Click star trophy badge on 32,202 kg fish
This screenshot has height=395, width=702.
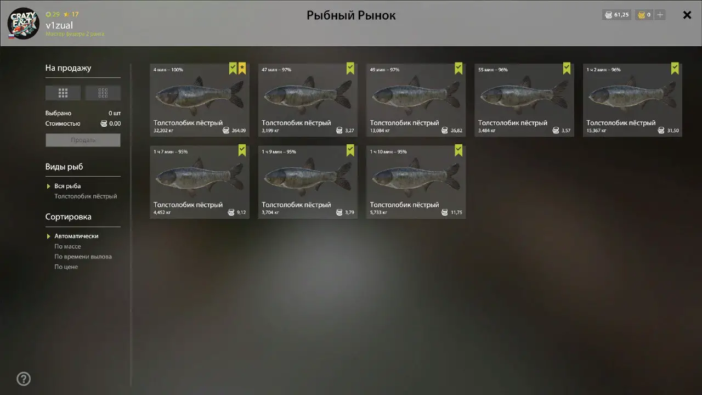242,69
